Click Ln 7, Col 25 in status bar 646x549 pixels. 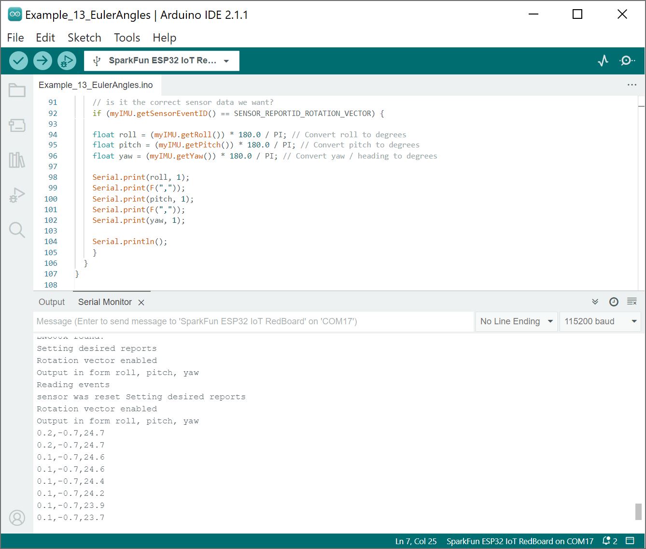pos(416,541)
